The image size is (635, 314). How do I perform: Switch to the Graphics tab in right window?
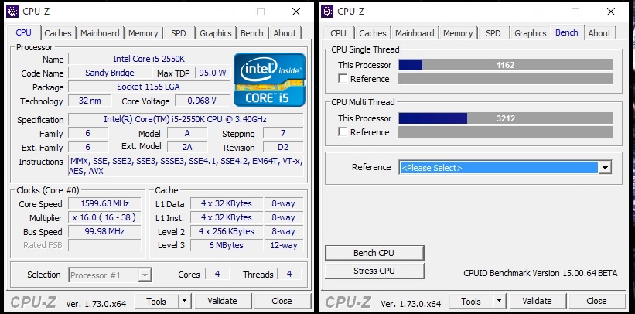531,33
